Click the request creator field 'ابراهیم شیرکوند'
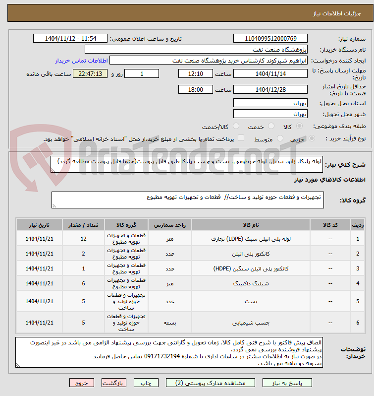Screen dimensions: 374x396 coord(209,61)
